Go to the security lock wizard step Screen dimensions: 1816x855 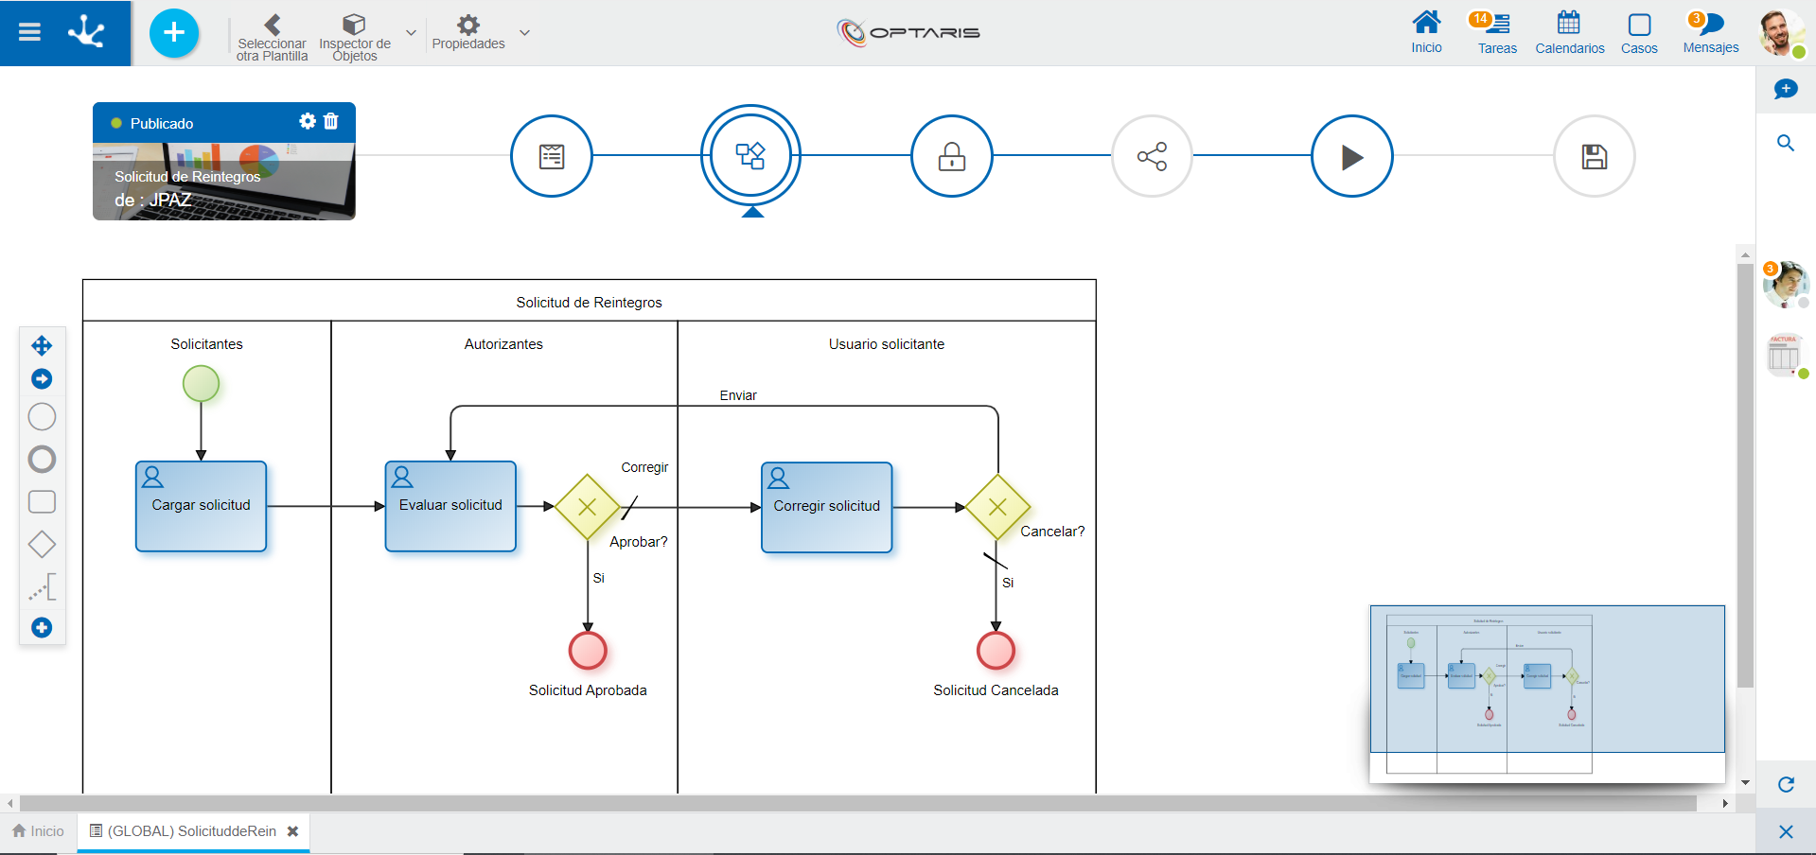click(x=952, y=156)
